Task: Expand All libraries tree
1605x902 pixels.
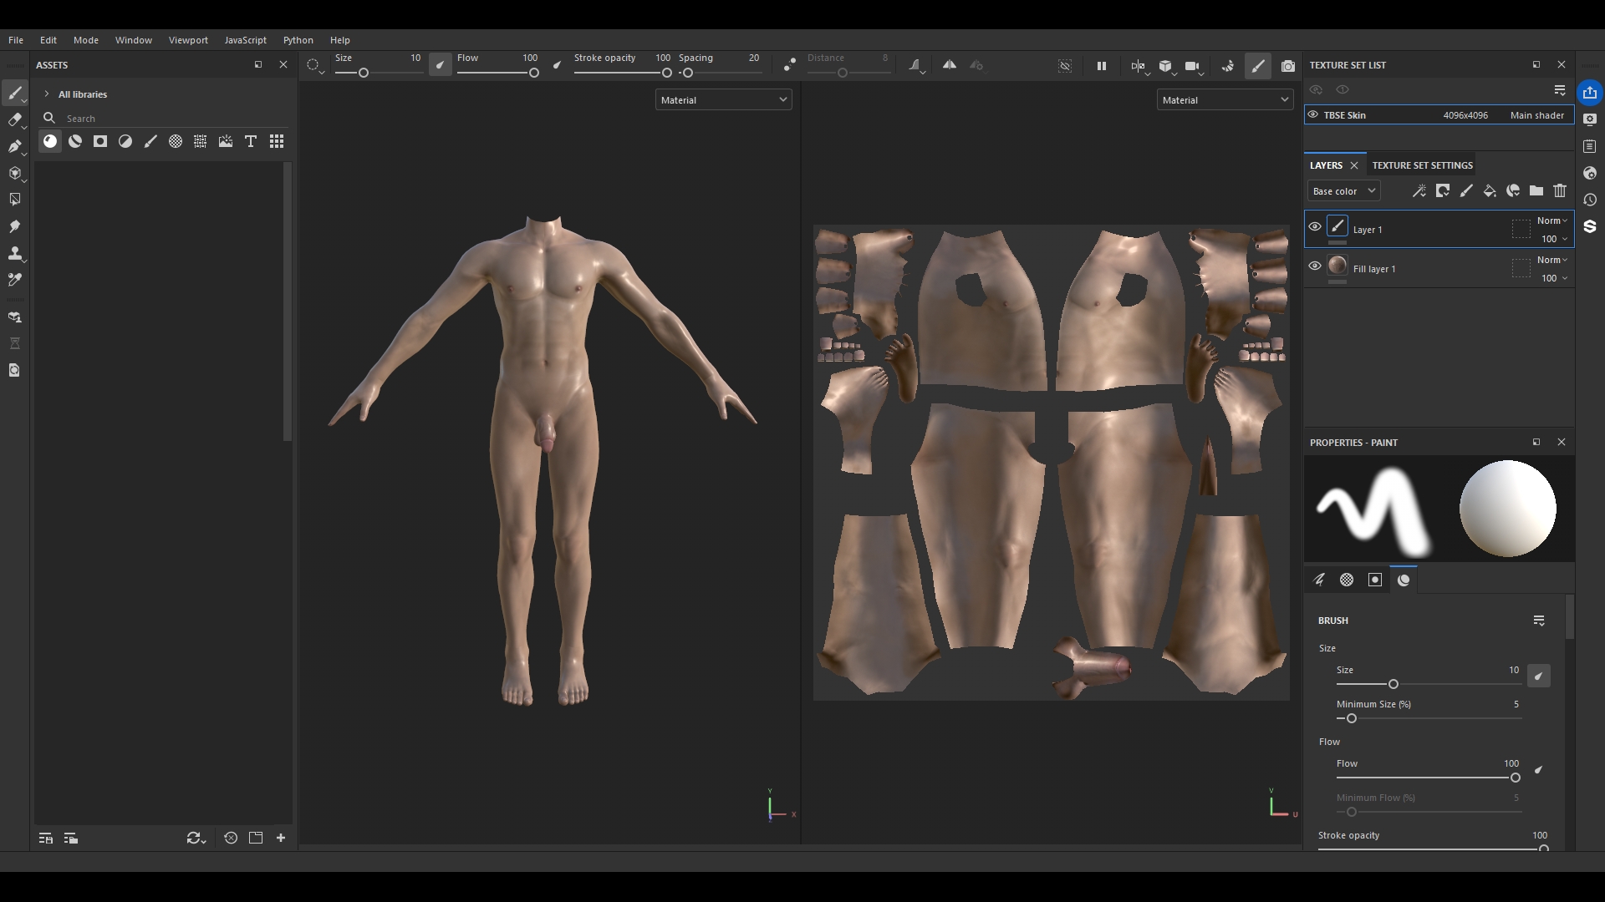Action: pyautogui.click(x=47, y=94)
